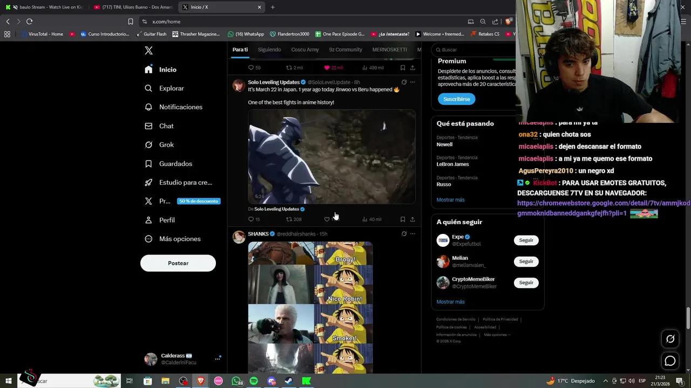
Task: Switch to the Coscu Army tab
Action: point(305,50)
